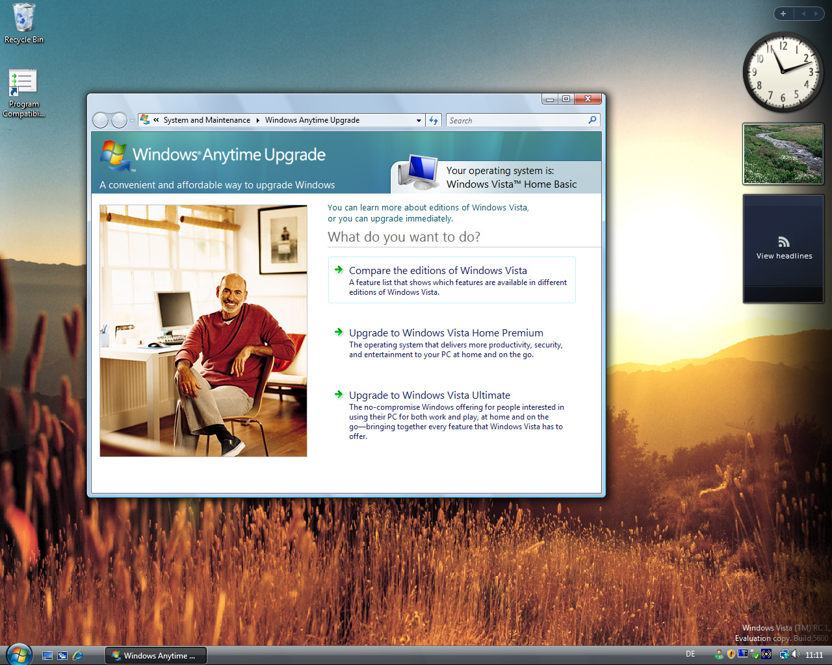This screenshot has height=665, width=832.
Task: Open the Windows Messenger user tray icon
Action: [x=719, y=655]
